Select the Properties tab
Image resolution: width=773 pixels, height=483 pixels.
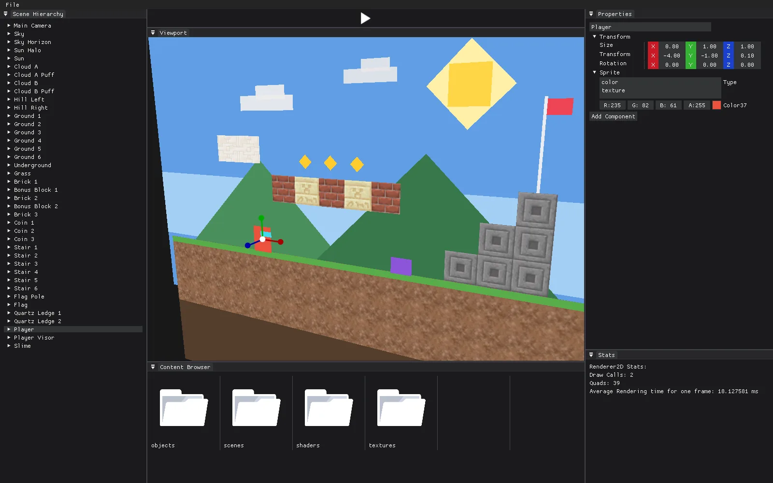(615, 14)
